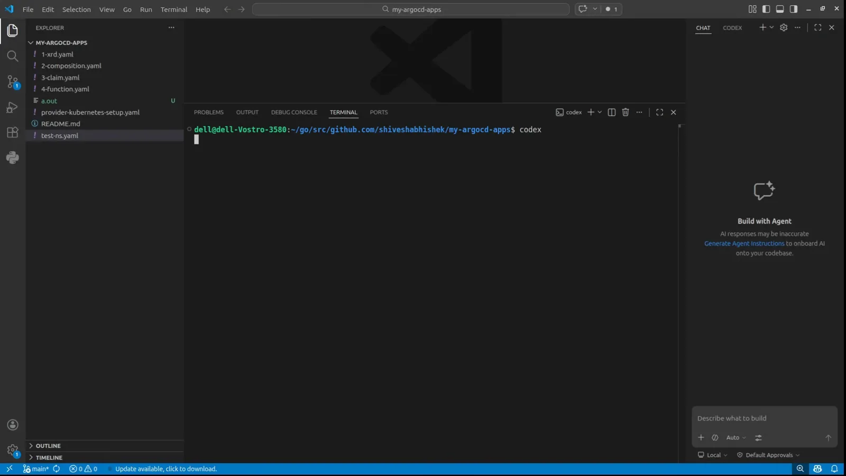Switch to the DEBUG CONSOLE tab

click(x=294, y=112)
